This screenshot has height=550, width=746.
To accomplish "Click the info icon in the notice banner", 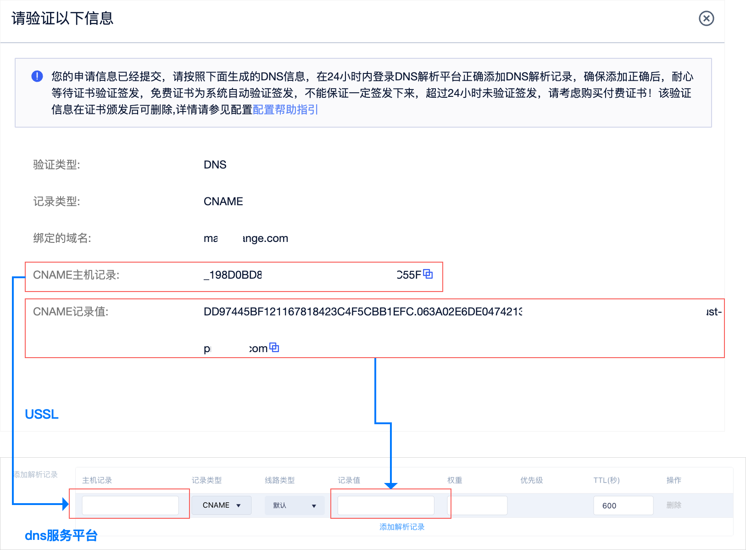I will [x=37, y=76].
